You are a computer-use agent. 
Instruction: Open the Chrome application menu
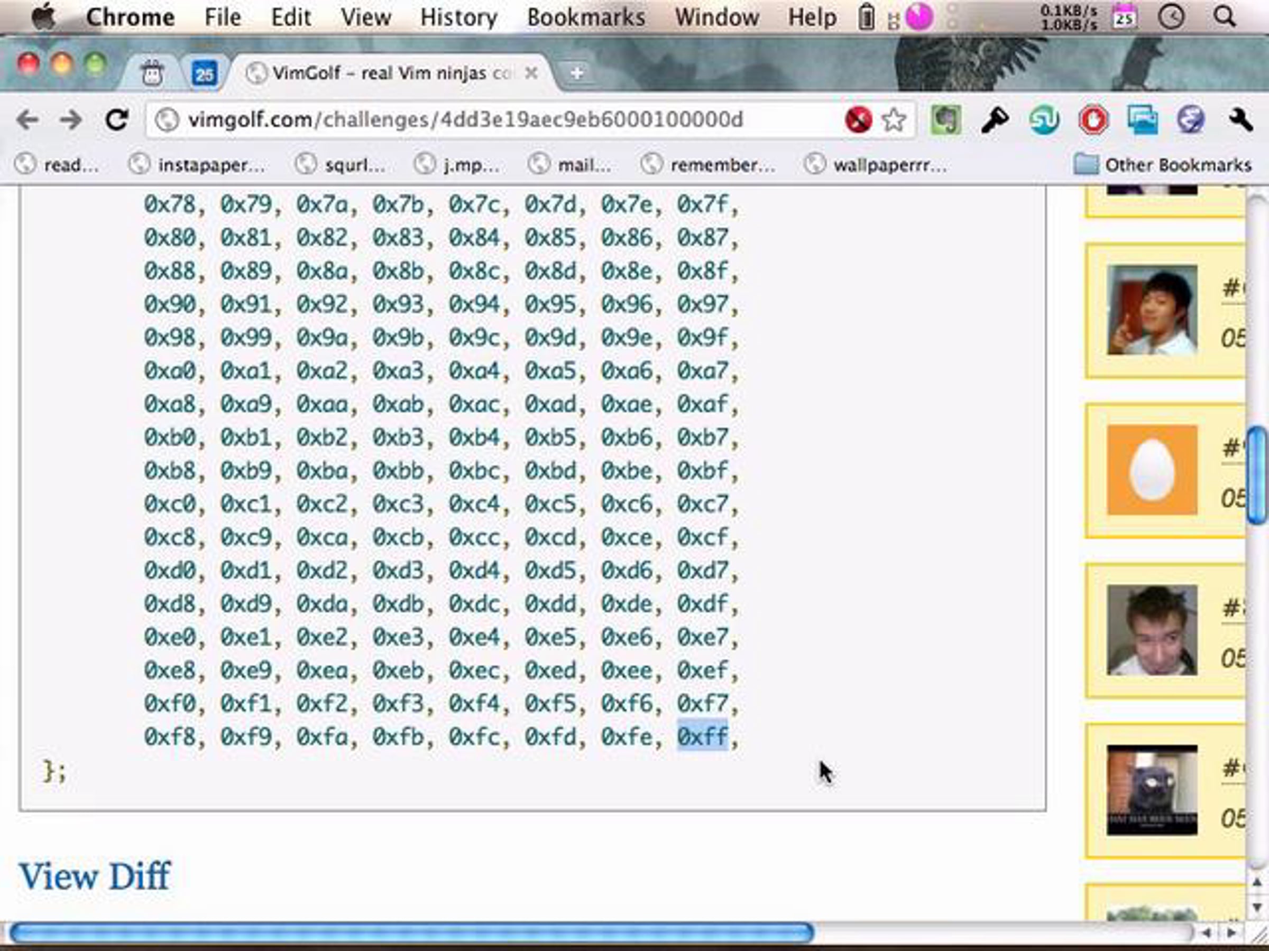(130, 17)
